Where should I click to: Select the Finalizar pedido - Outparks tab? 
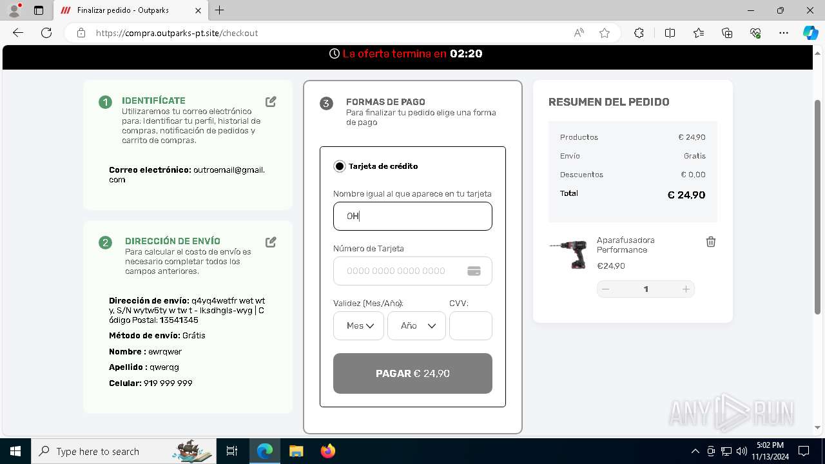click(x=130, y=10)
